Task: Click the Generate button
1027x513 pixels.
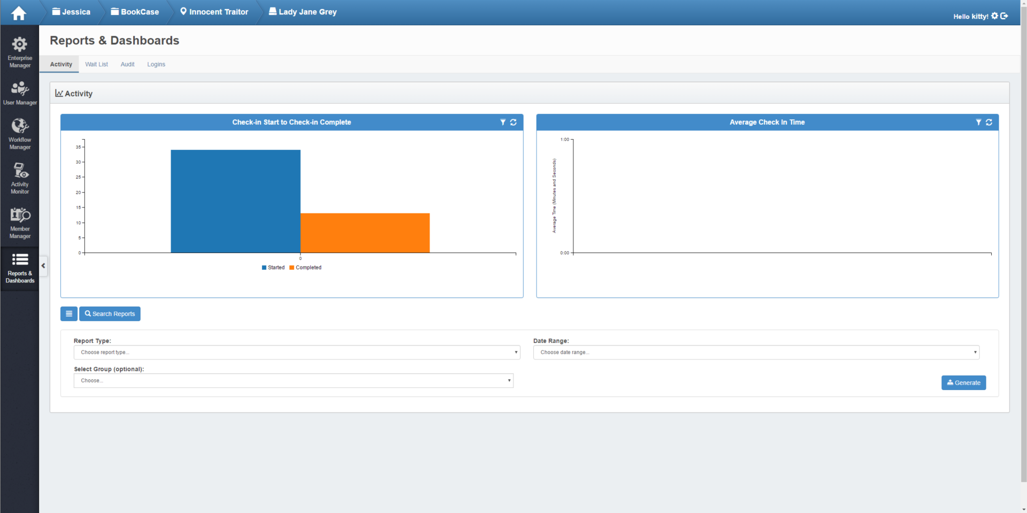Action: click(x=963, y=382)
